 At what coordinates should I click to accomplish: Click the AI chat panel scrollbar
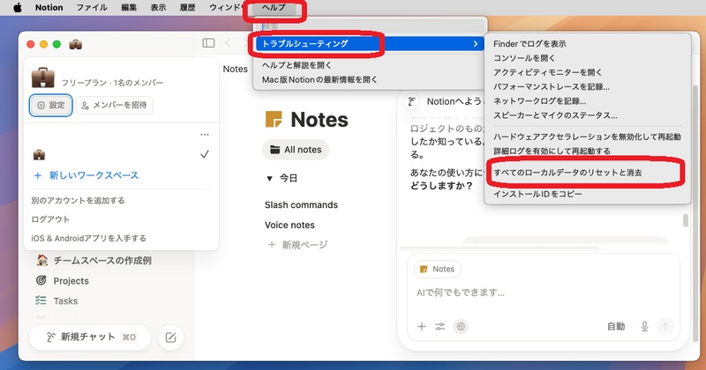click(686, 220)
